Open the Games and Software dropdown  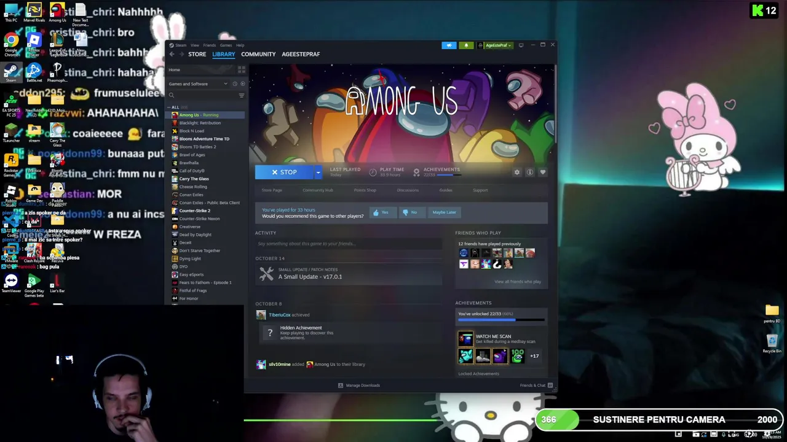click(198, 83)
